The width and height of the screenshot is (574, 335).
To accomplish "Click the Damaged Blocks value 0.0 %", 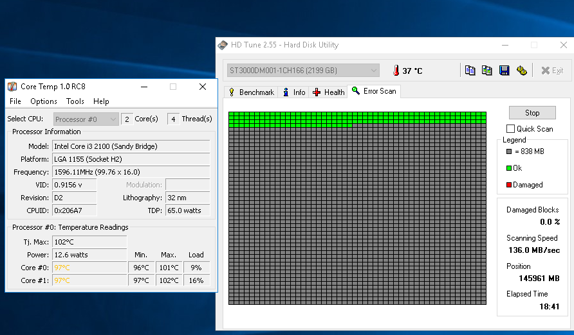I will [550, 222].
